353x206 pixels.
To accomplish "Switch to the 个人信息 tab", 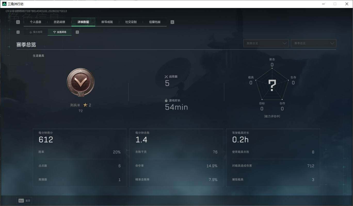I will coord(36,22).
